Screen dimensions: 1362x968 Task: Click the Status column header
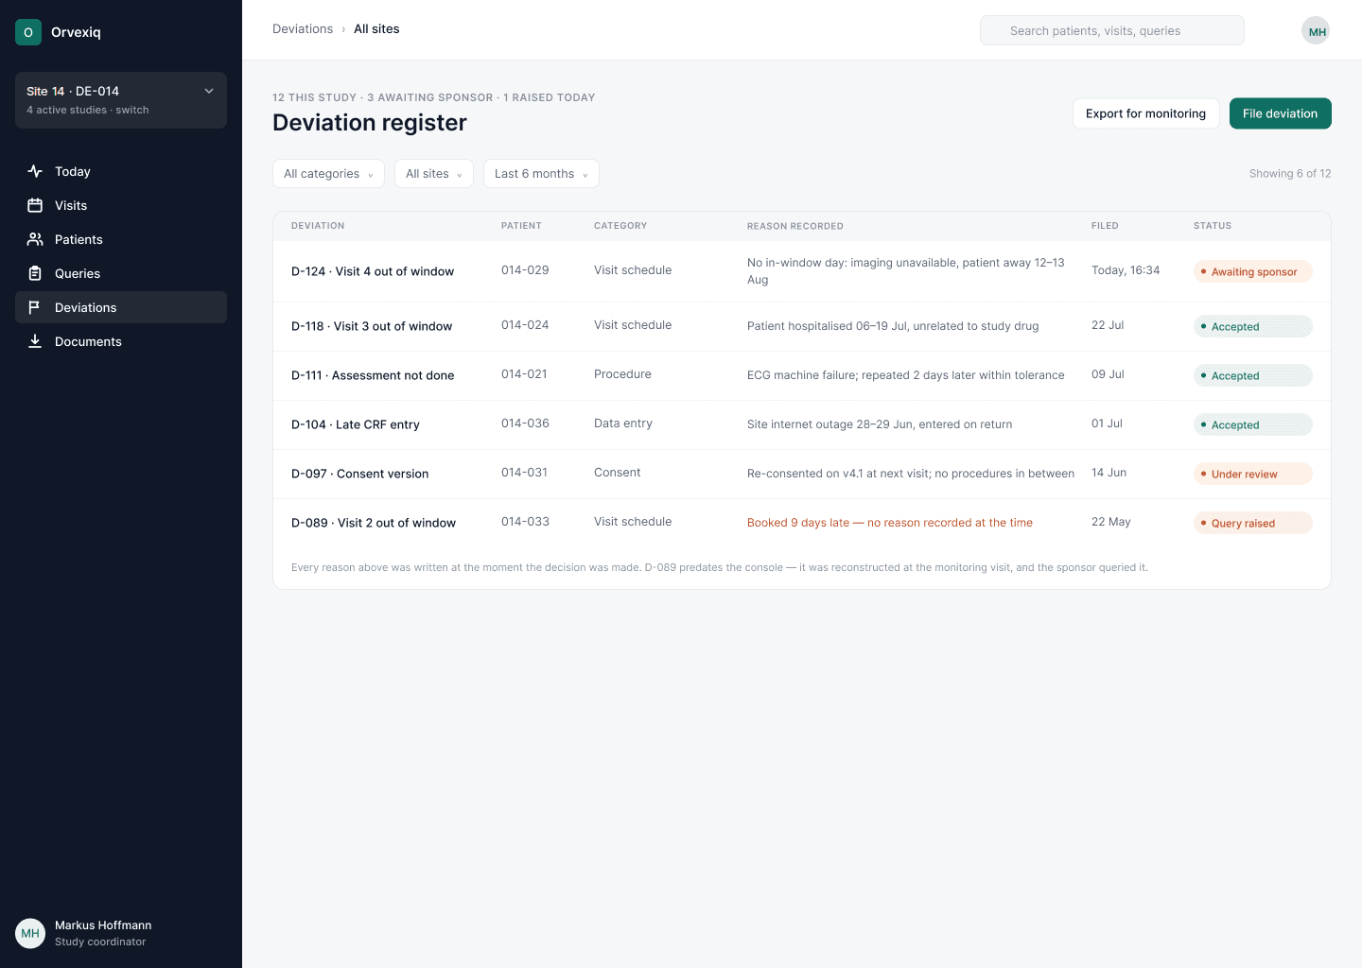(x=1213, y=226)
